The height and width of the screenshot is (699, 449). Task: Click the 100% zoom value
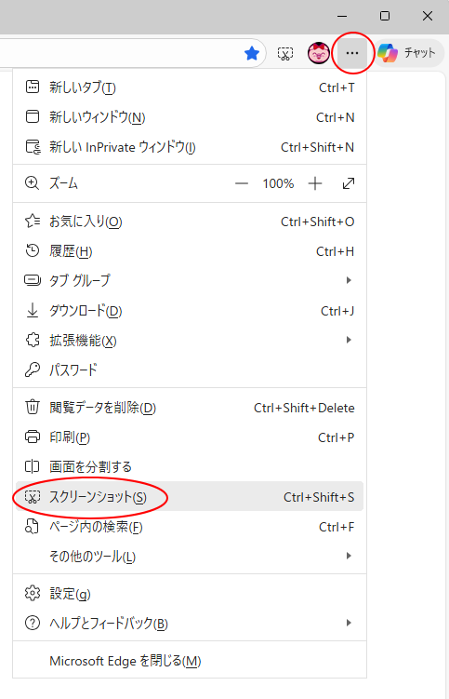click(278, 183)
